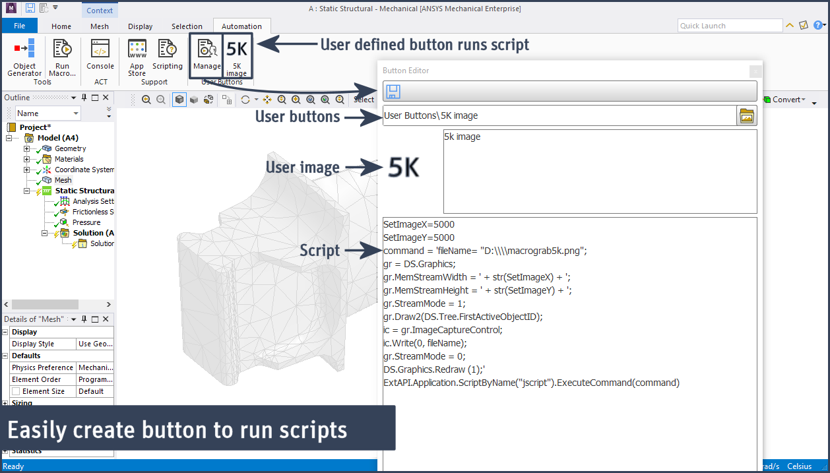Browse for a file with the folder button

pyautogui.click(x=747, y=115)
